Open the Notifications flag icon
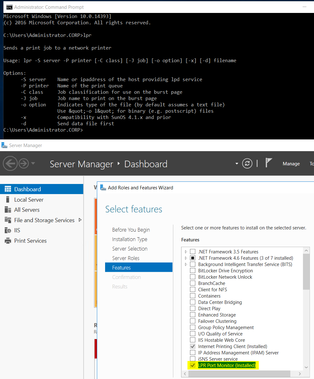 click(x=268, y=163)
